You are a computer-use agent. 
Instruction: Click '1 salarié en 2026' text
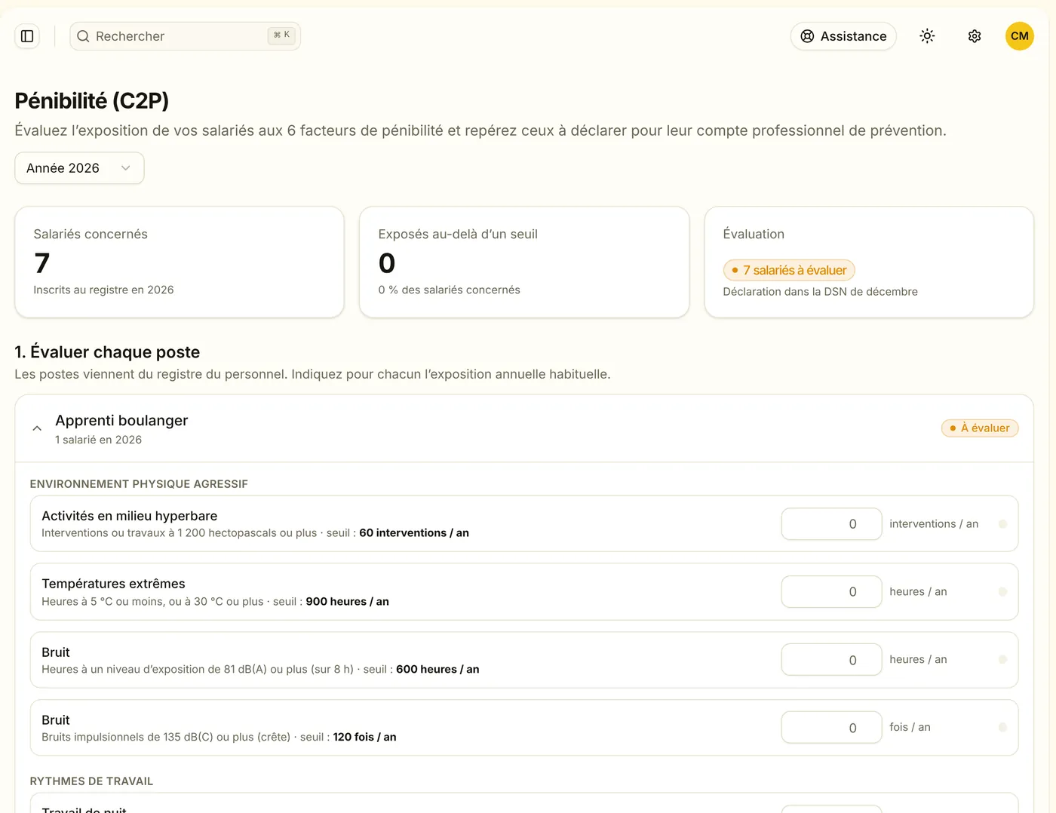[x=98, y=440]
